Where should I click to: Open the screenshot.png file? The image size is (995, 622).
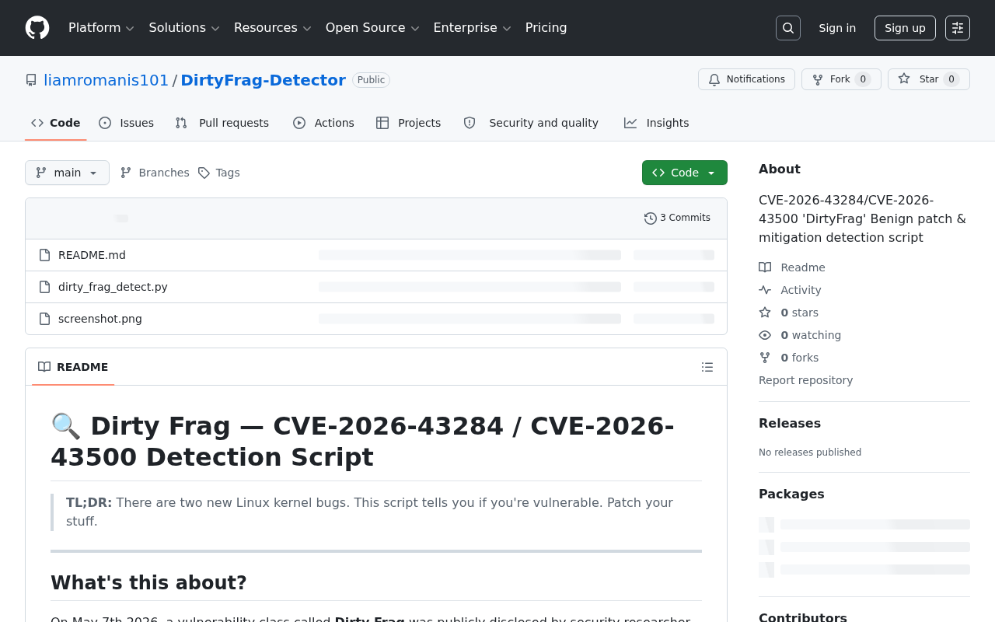100,319
